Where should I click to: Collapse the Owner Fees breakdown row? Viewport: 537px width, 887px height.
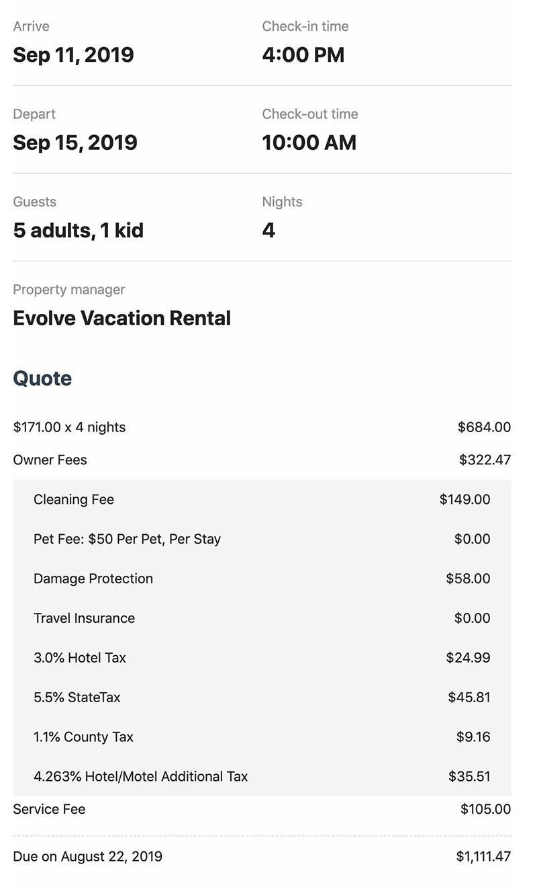click(50, 460)
